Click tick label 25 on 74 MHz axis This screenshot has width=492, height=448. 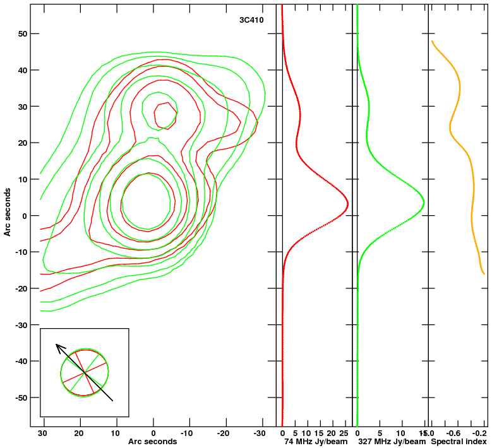(344, 433)
